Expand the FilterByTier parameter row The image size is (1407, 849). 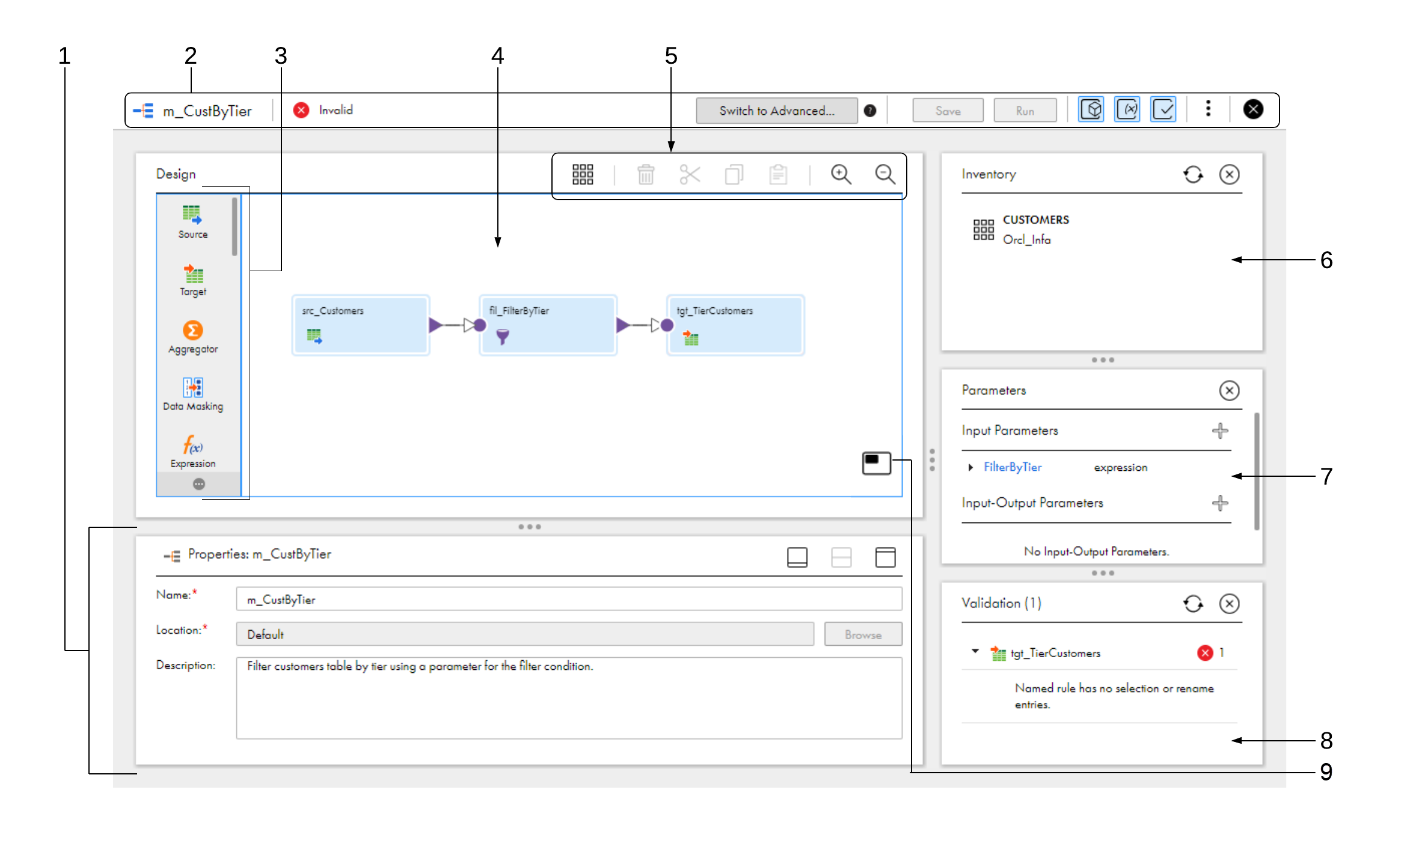(x=970, y=467)
